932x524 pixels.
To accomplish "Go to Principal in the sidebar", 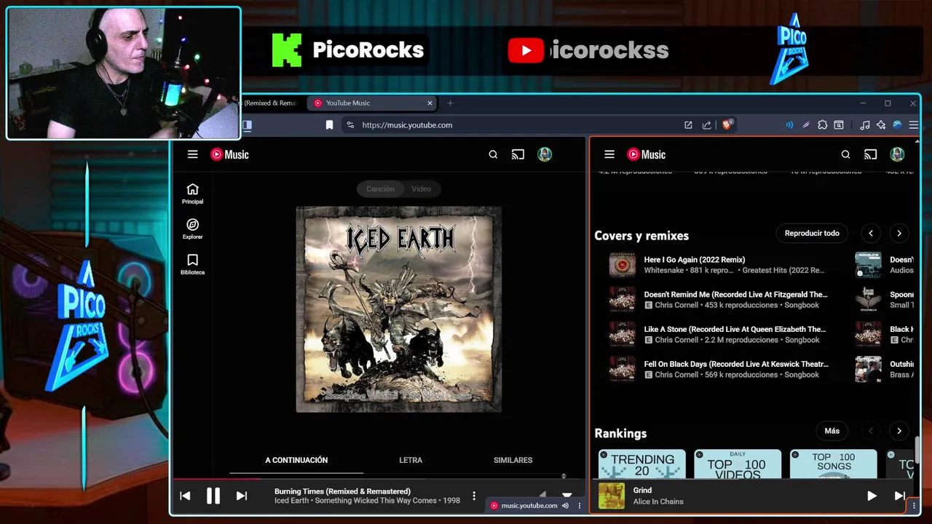I will 192,194.
